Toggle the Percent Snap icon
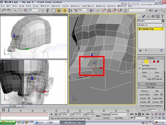This screenshot has width=166, height=125. click(x=114, y=10)
